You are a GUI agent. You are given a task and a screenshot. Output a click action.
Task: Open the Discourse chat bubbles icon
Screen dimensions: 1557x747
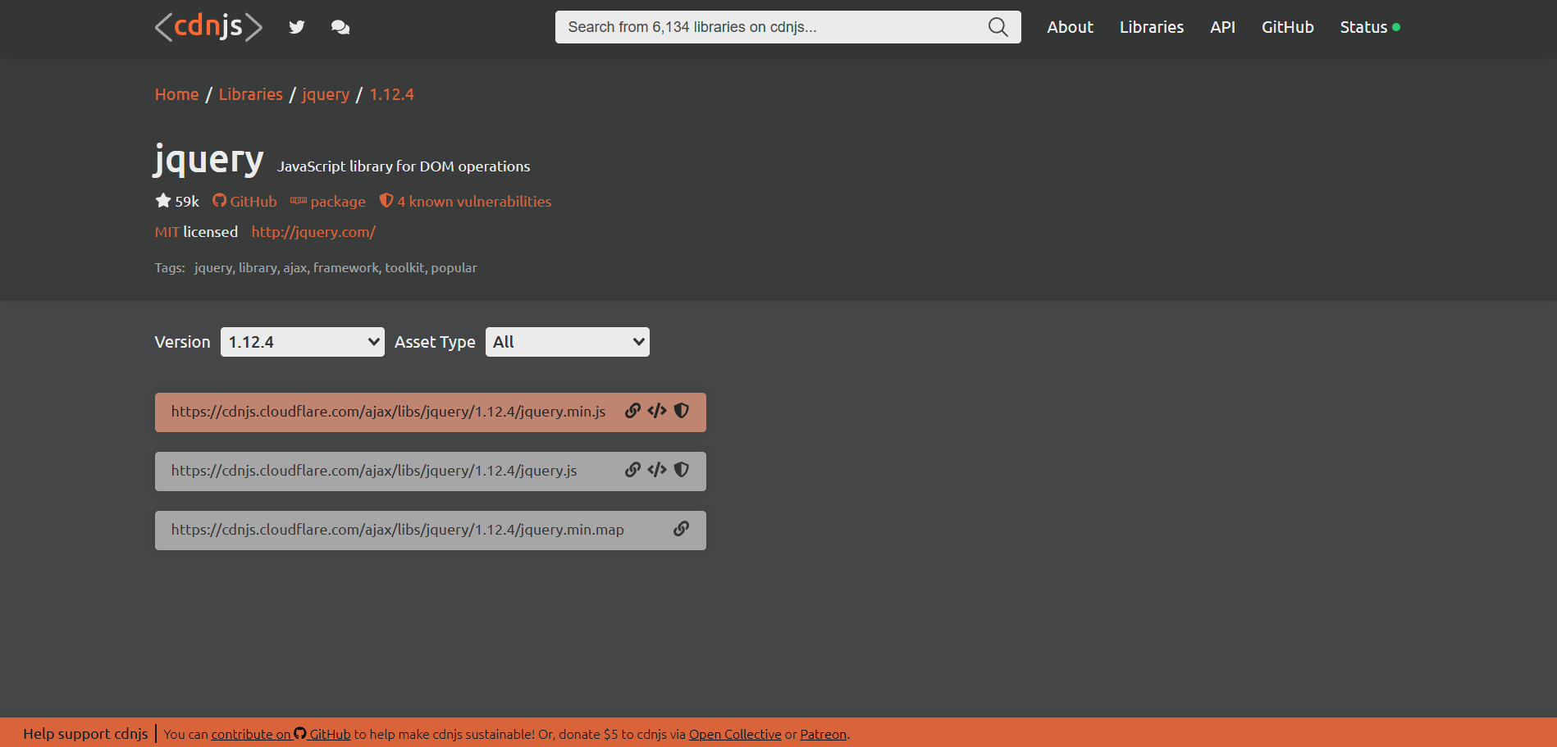pyautogui.click(x=340, y=27)
